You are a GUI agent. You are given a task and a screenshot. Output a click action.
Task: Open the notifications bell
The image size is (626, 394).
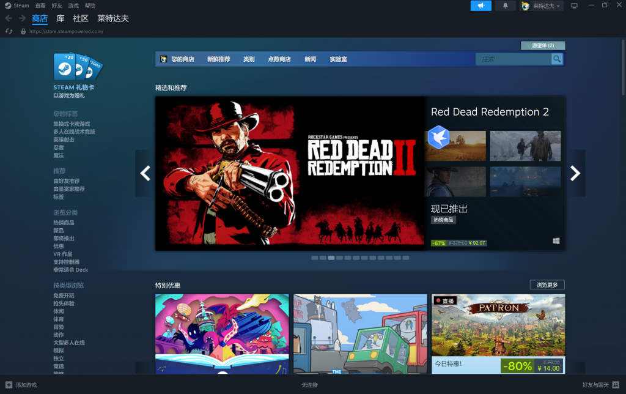coord(505,6)
